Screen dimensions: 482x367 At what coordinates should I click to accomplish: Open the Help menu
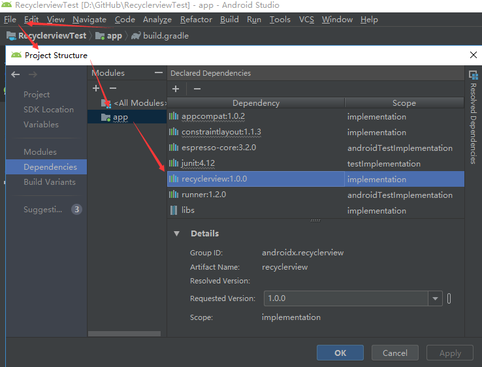coord(369,20)
